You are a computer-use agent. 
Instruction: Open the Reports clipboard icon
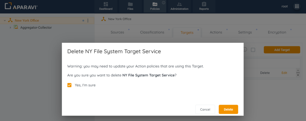coord(204,4)
